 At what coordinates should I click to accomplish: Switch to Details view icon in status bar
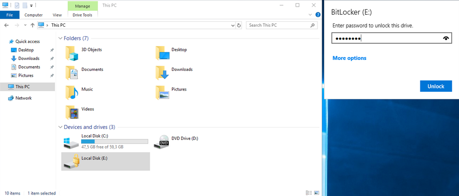click(x=309, y=193)
